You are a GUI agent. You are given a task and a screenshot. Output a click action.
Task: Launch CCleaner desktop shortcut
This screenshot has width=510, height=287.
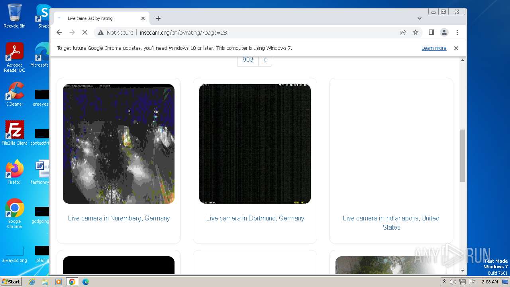point(14,94)
